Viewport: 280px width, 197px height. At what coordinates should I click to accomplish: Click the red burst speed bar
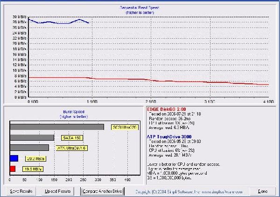point(13,169)
